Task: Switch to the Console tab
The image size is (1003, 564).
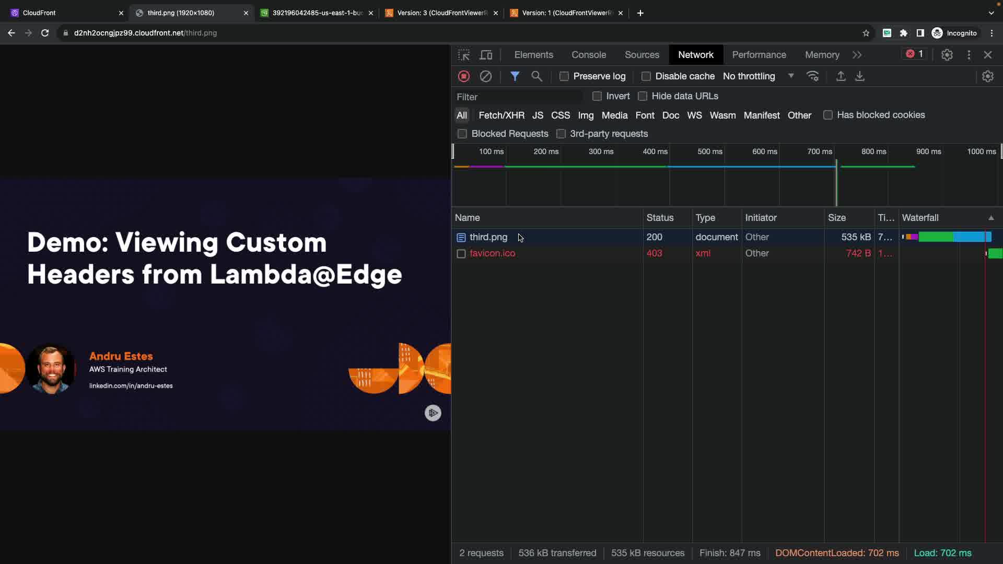Action: (x=588, y=55)
